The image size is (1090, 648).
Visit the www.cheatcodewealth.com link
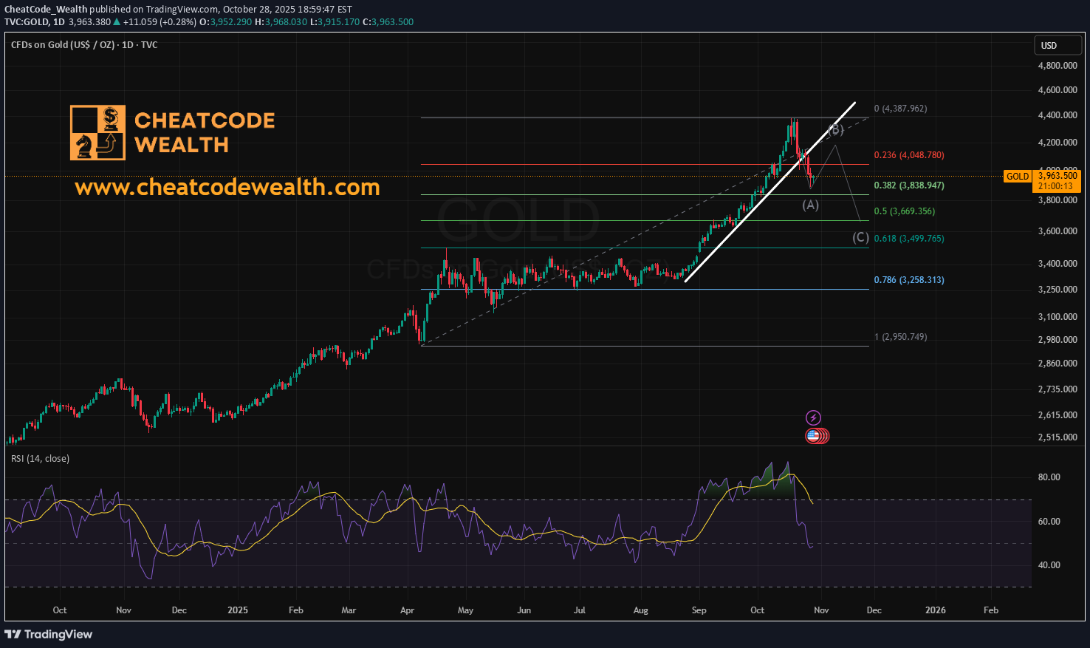click(227, 187)
